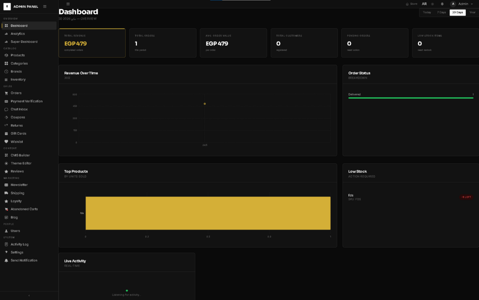The height and width of the screenshot is (300, 479).
Task: Click Send Notification bell icon
Action: tap(6, 260)
